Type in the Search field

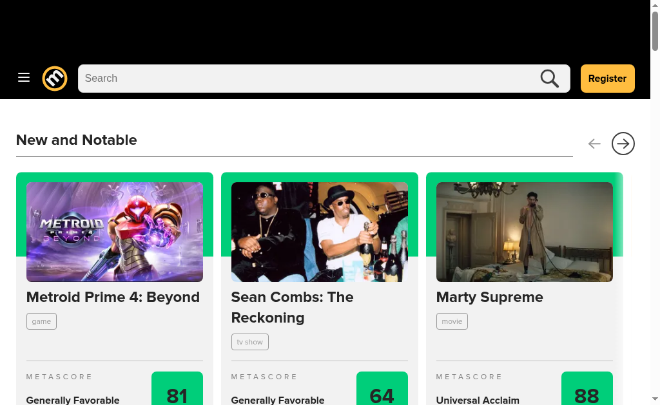point(309,79)
